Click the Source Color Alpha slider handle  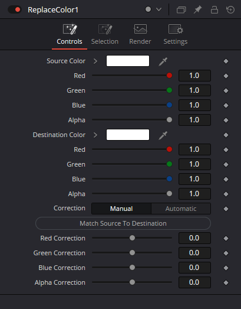[169, 120]
